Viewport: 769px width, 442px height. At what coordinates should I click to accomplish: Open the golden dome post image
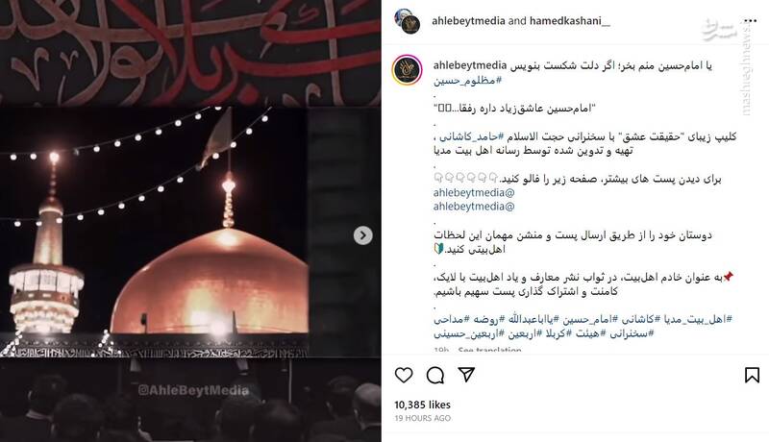[x=190, y=220]
